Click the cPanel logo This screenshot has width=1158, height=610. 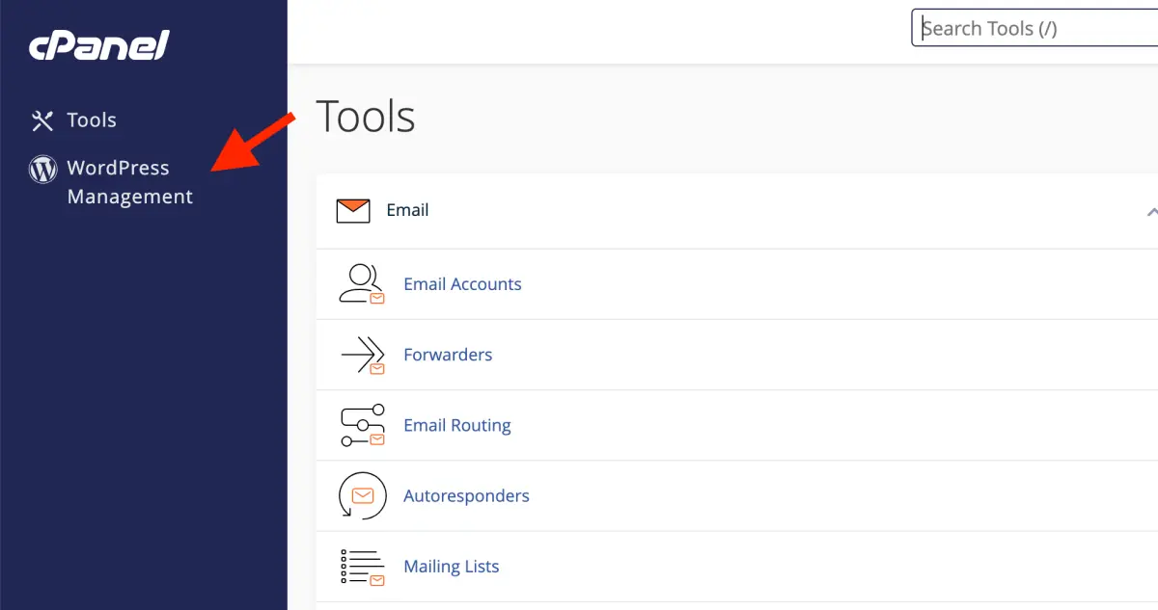(96, 44)
